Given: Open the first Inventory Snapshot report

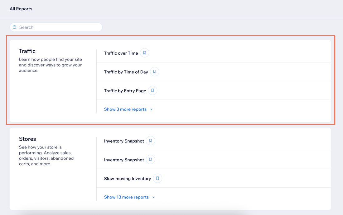Looking at the screenshot, I should [124, 141].
